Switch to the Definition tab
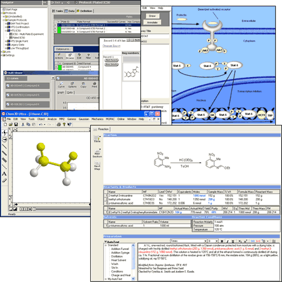This screenshot has height=282, width=282. (85, 11)
